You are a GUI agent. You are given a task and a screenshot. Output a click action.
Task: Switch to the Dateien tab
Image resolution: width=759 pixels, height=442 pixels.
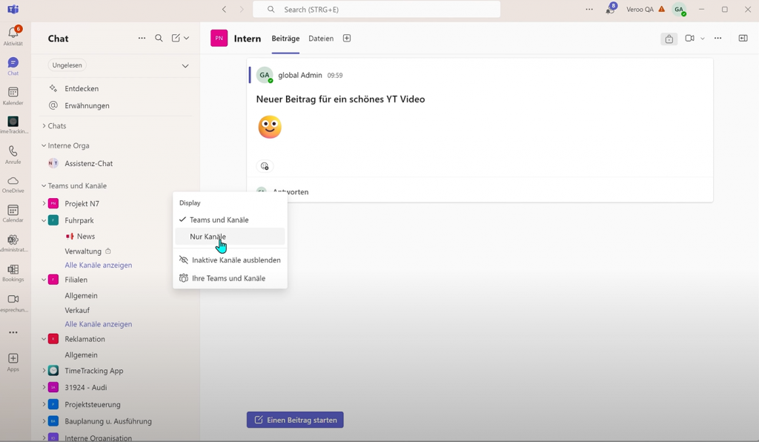click(x=321, y=39)
